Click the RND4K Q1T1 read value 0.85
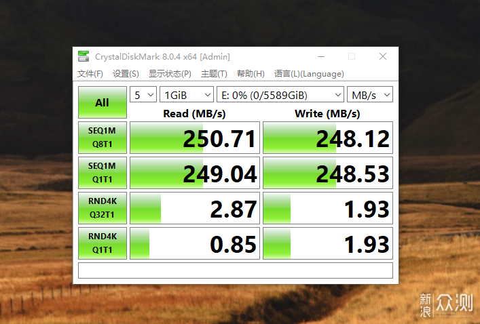The width and height of the screenshot is (480, 324). pos(195,243)
